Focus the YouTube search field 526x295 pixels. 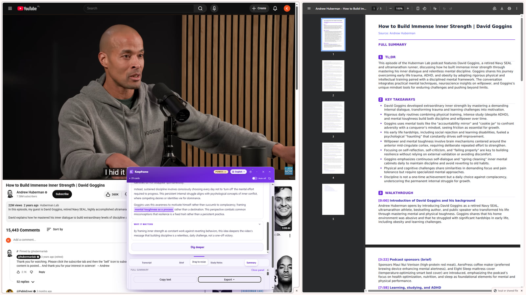pos(138,9)
